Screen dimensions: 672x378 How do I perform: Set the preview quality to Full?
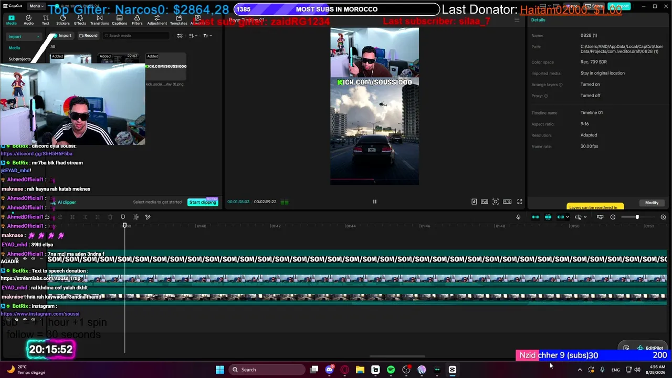pyautogui.click(x=485, y=202)
